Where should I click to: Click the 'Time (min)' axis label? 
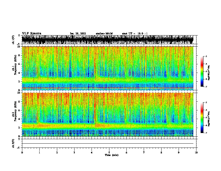112,155
